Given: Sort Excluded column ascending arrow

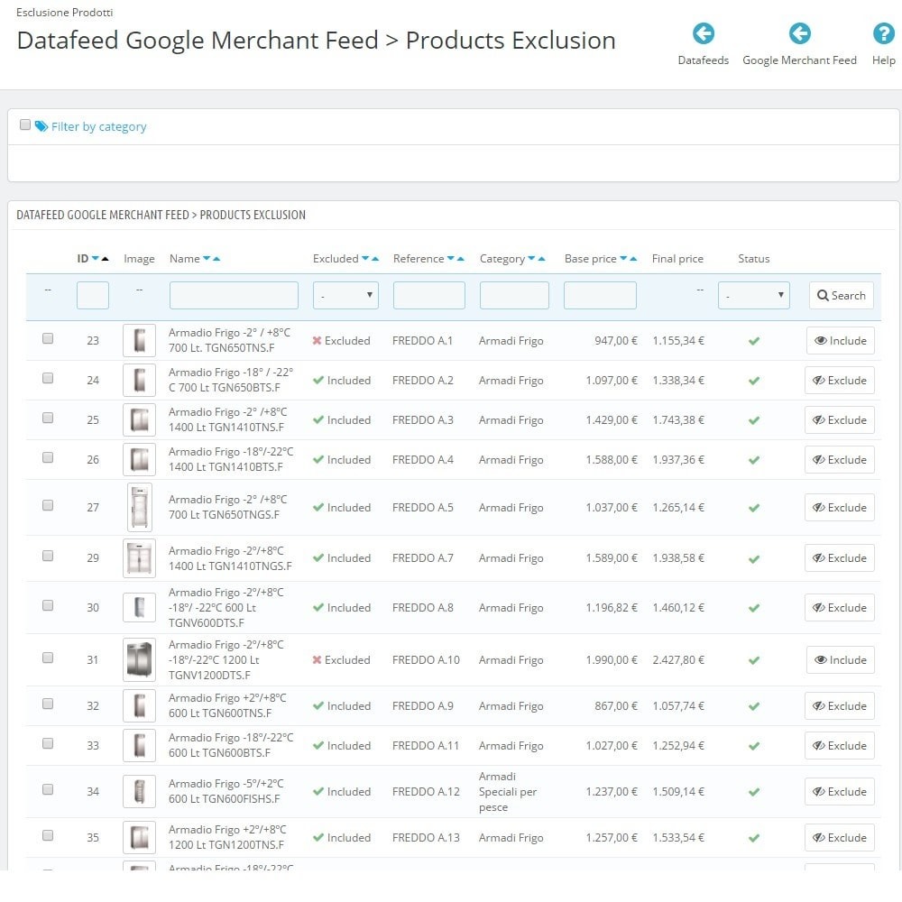Looking at the screenshot, I should coord(375,258).
